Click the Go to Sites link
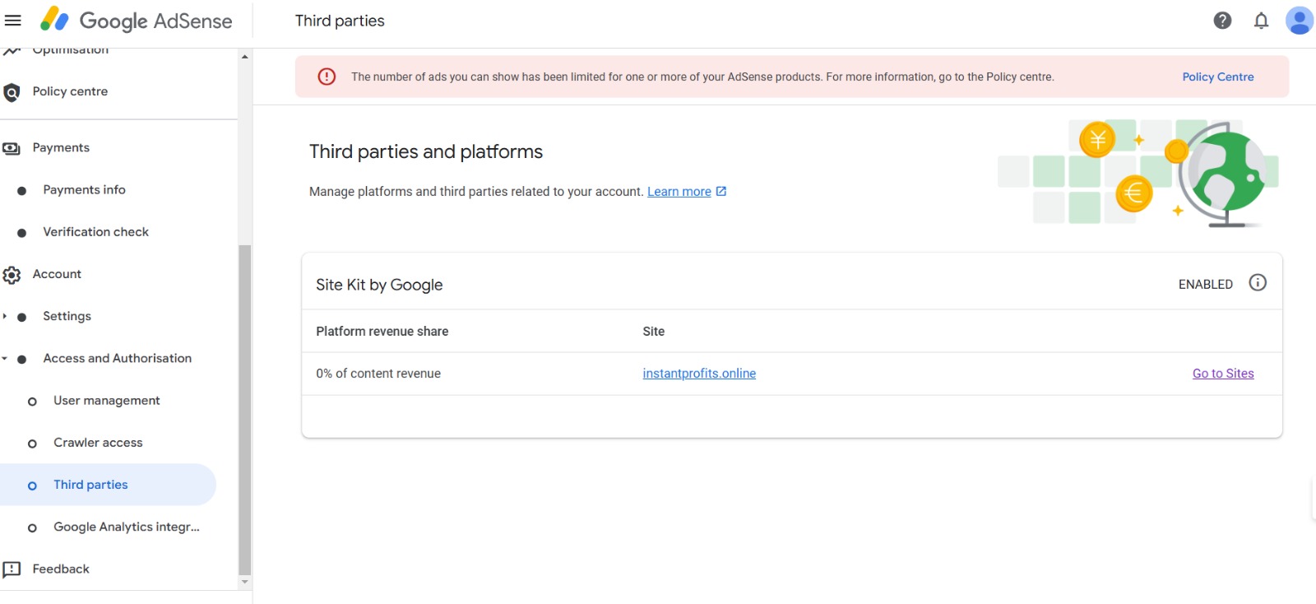 (1223, 373)
